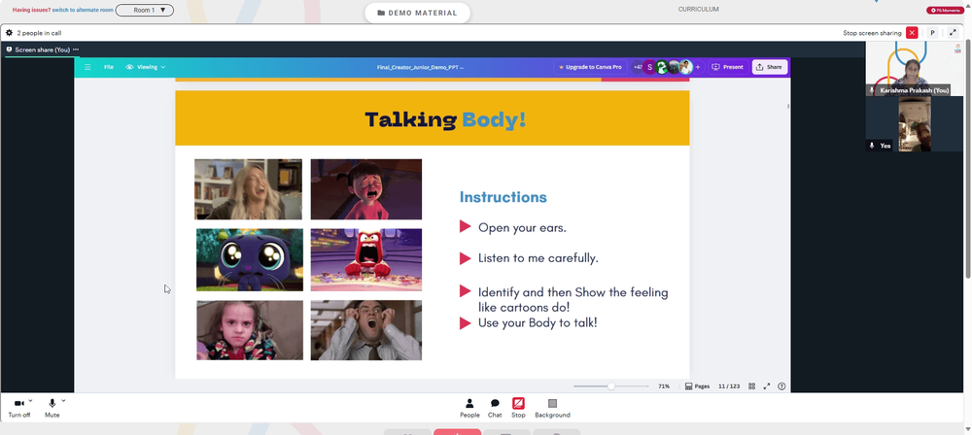Click laughing woman image on slide
Viewport: 972px width, 435px height.
click(x=248, y=189)
